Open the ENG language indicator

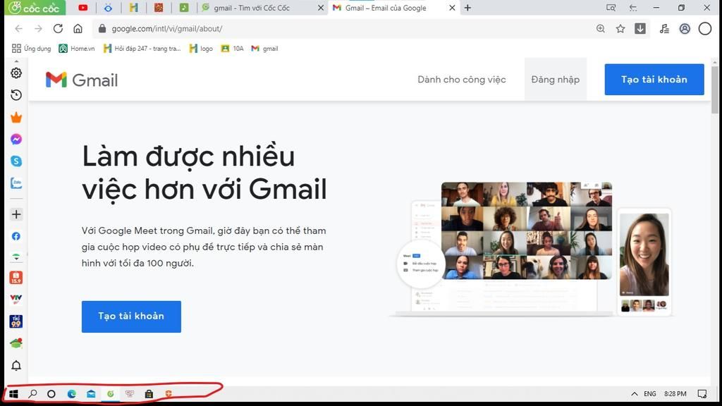point(649,394)
